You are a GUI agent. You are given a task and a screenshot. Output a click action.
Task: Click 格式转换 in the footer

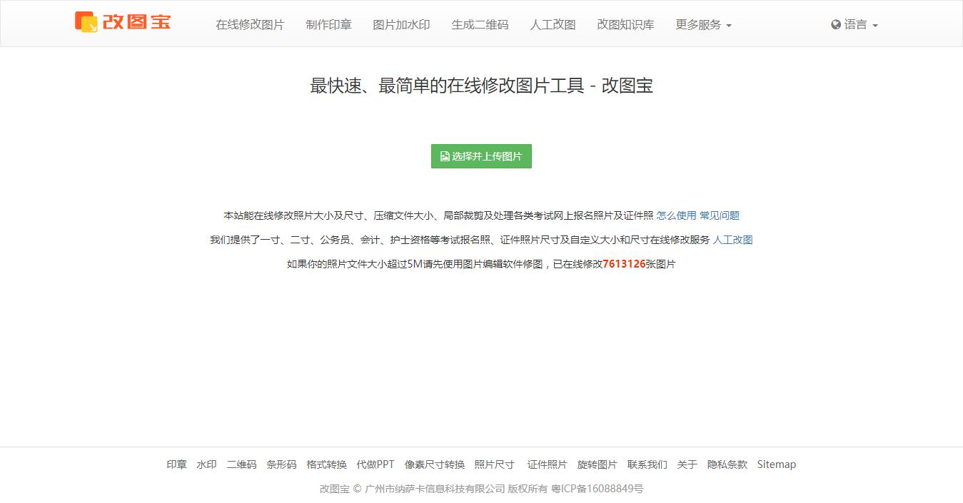[x=325, y=464]
